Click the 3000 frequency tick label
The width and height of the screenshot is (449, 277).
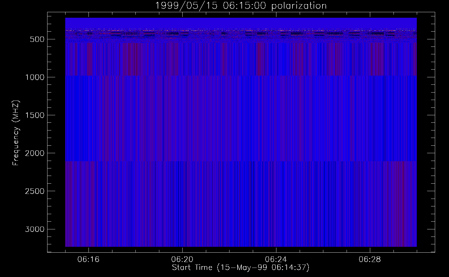coord(35,229)
